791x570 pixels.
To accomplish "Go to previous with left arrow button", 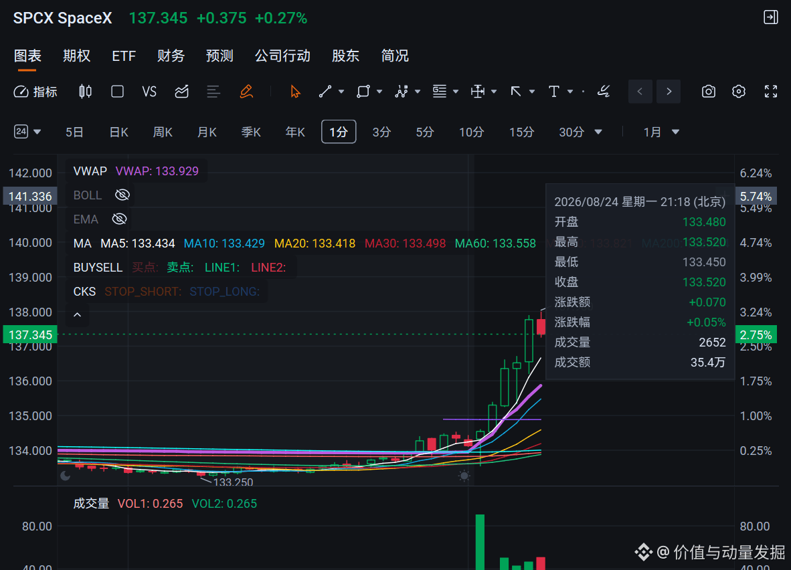I will click(x=640, y=92).
